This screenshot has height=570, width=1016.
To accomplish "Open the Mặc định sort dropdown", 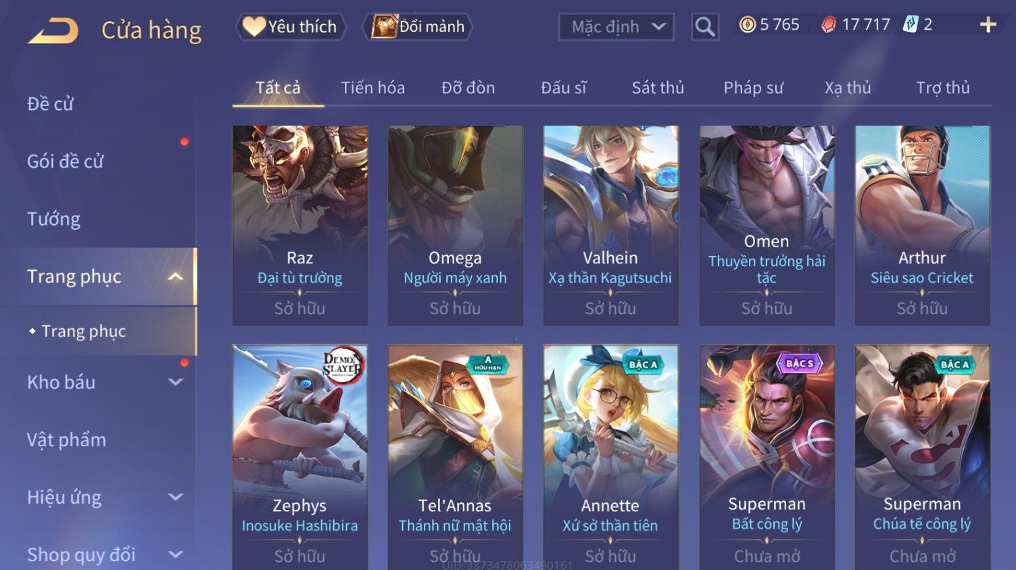I will pyautogui.click(x=616, y=27).
